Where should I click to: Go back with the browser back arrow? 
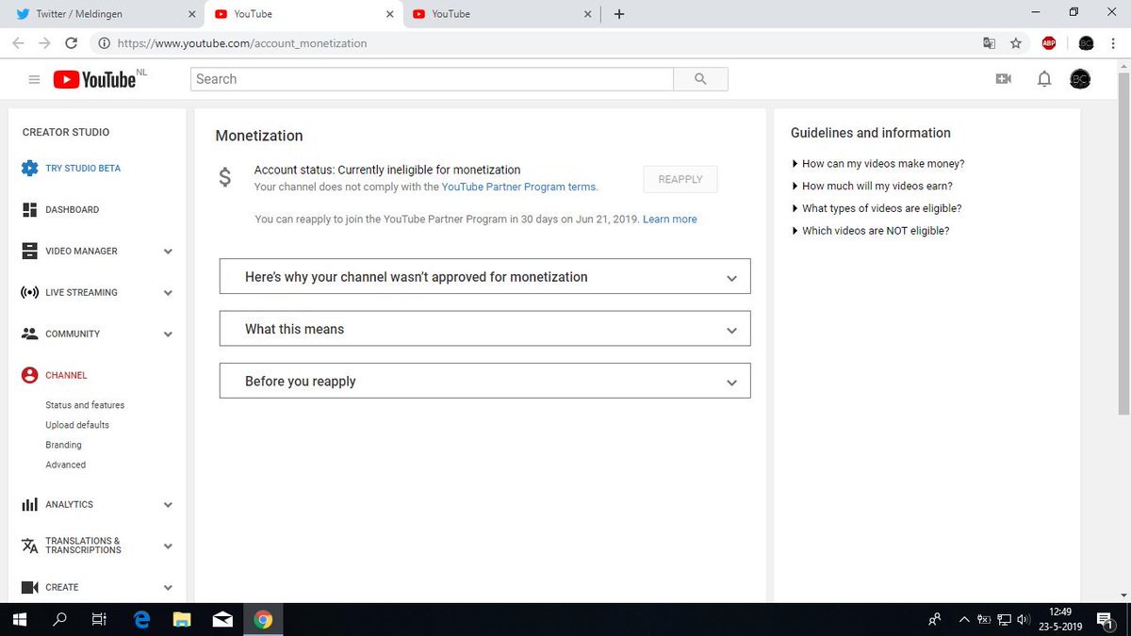[x=18, y=43]
